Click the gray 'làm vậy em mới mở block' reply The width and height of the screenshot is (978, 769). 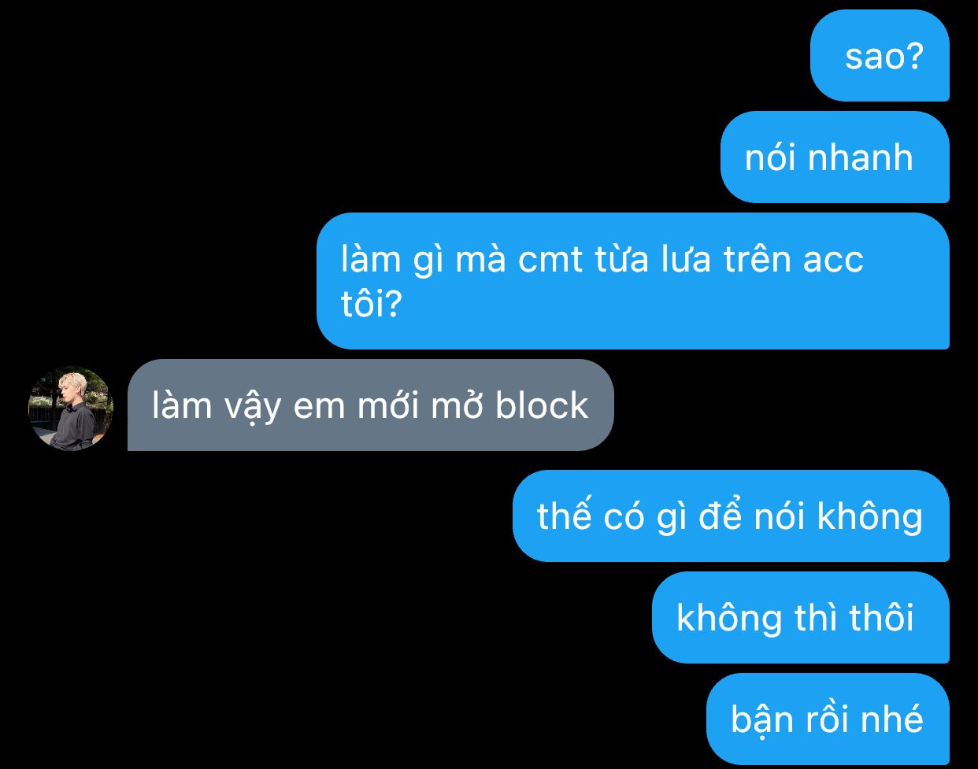370,405
